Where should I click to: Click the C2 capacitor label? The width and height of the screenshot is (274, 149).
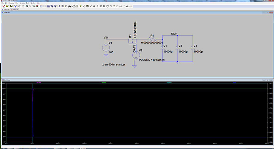180,46
